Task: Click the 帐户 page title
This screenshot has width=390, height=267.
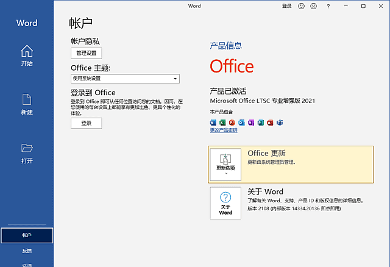Action: tap(81, 23)
